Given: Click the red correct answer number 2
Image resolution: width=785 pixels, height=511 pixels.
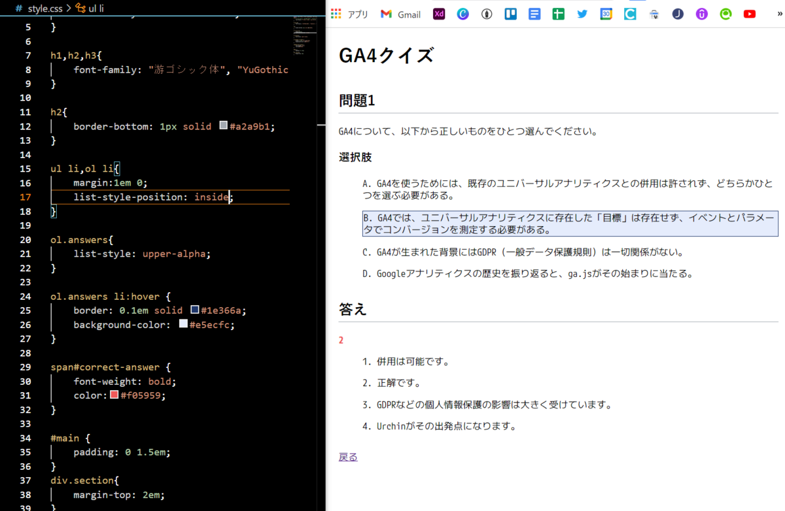Looking at the screenshot, I should (x=341, y=340).
